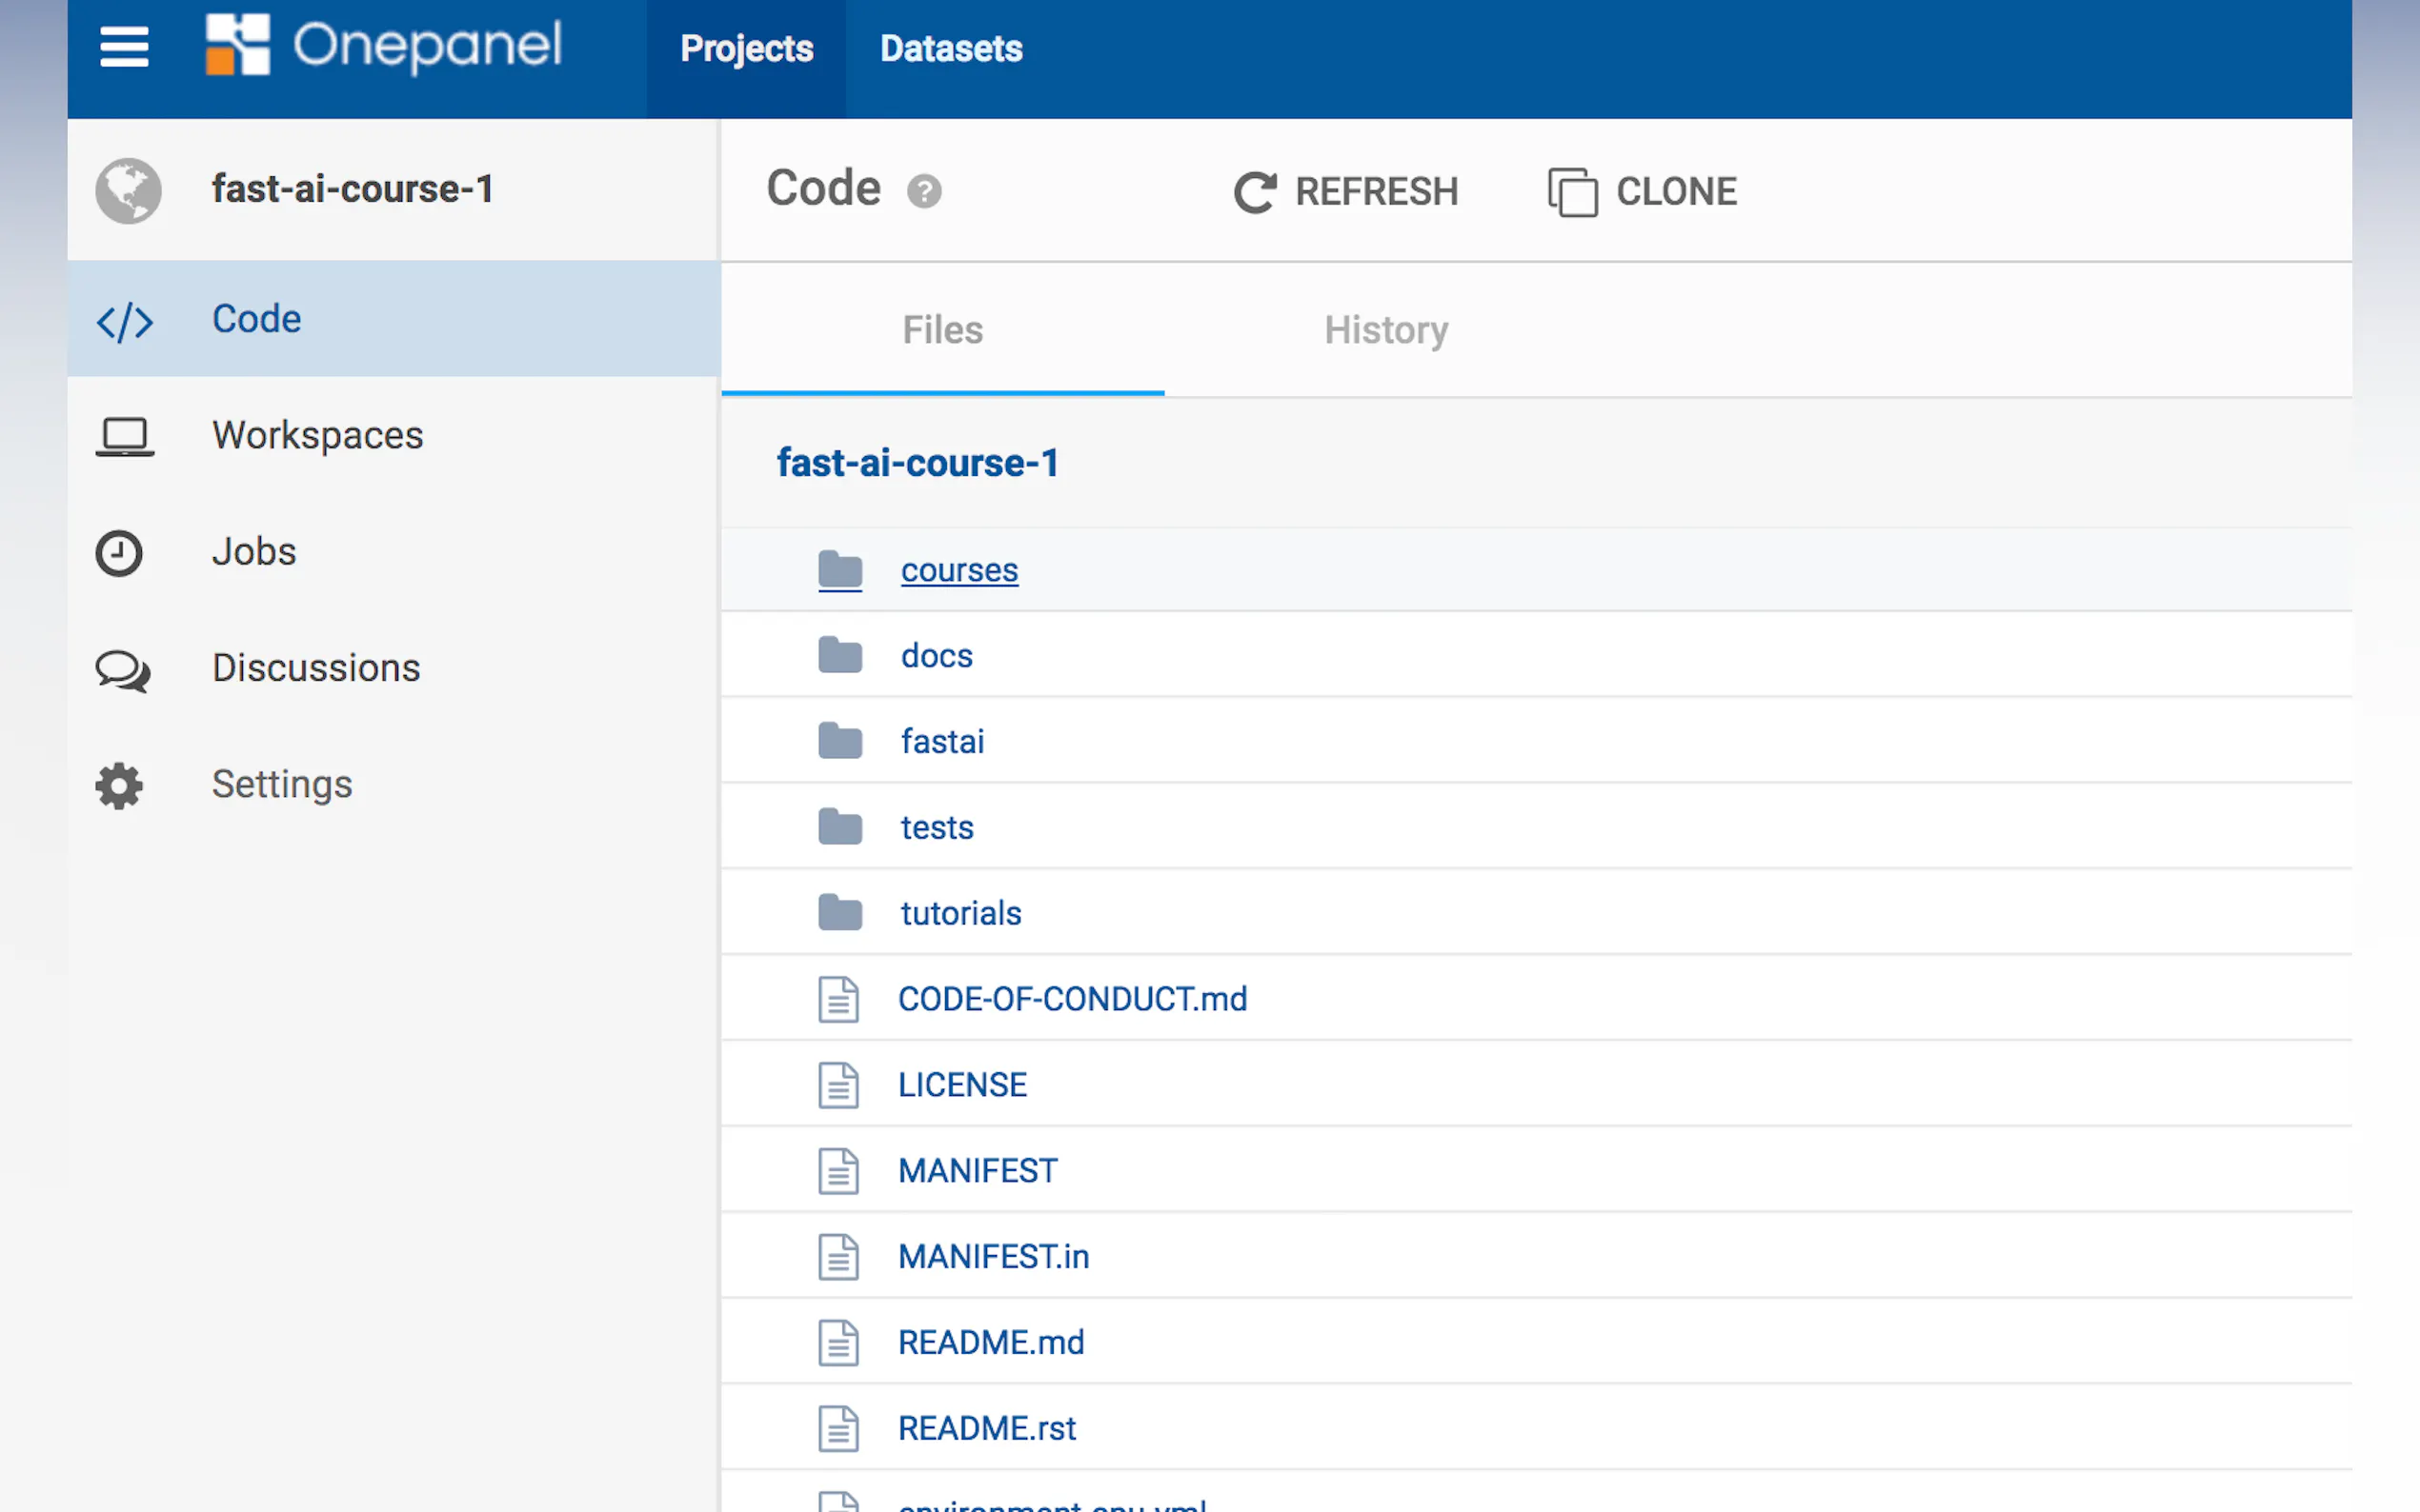Select the Files tab

942,330
